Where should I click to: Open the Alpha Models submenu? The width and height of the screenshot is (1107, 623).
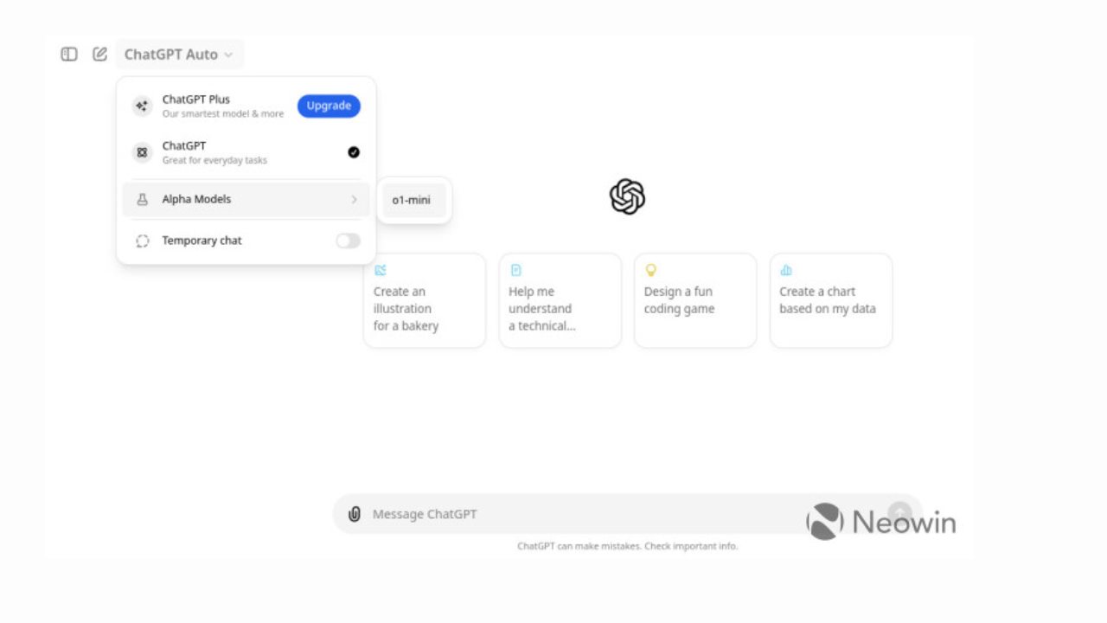(x=246, y=199)
